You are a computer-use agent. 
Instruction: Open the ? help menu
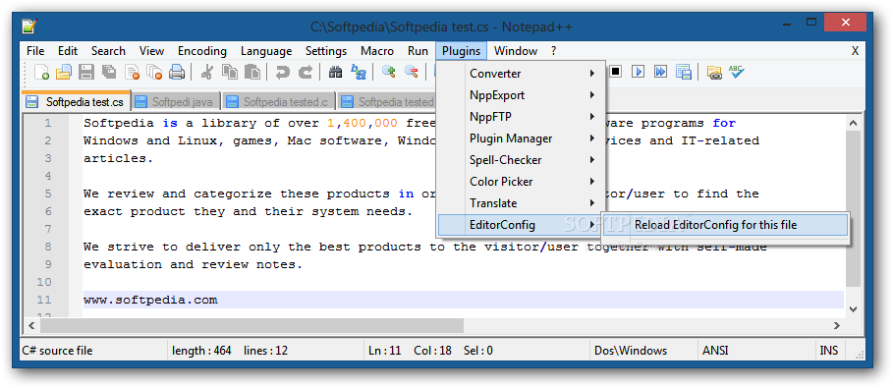[x=553, y=51]
